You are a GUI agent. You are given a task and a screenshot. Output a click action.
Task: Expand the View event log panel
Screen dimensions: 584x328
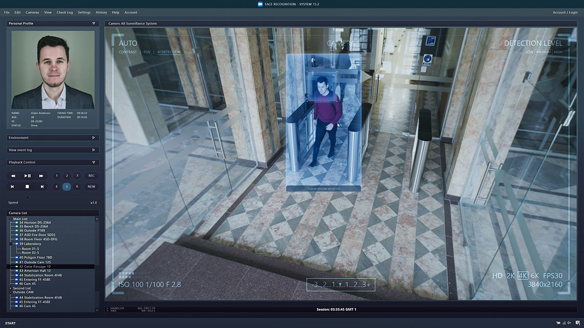93,150
